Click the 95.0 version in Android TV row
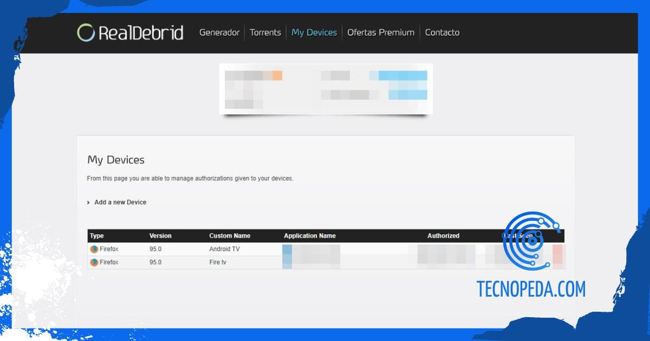The image size is (650, 341). click(x=155, y=250)
